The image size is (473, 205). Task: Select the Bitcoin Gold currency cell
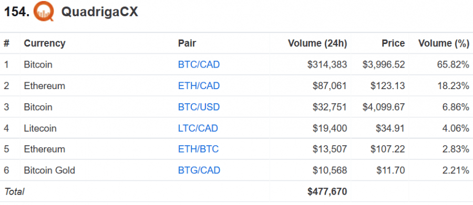49,170
